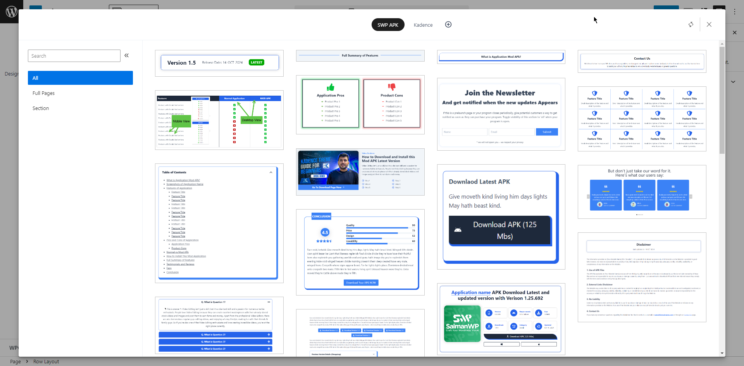Insert the Download Latest APK pattern
The image size is (744, 366).
click(x=501, y=217)
